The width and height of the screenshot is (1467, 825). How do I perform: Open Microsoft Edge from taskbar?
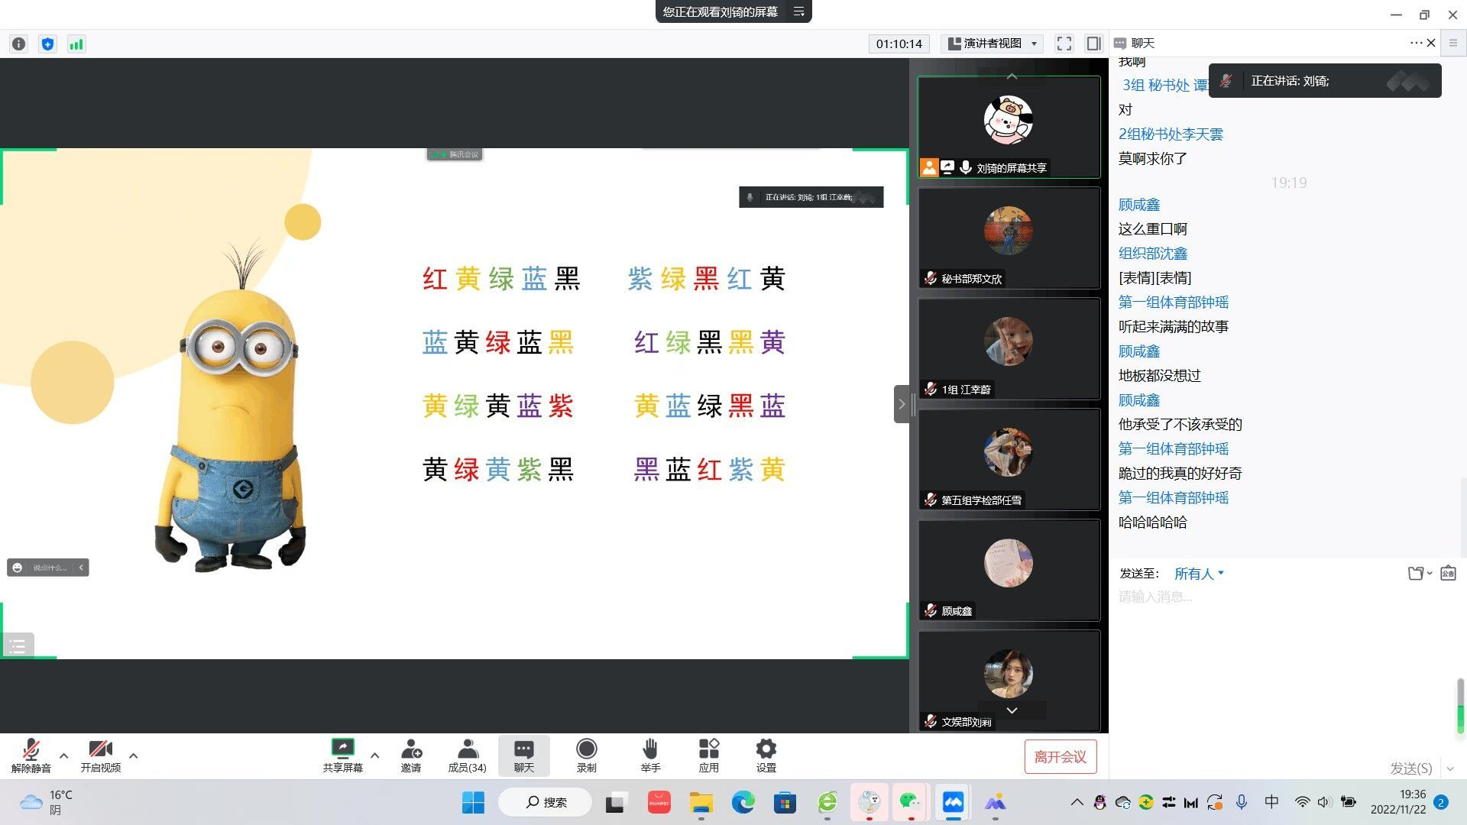(743, 802)
